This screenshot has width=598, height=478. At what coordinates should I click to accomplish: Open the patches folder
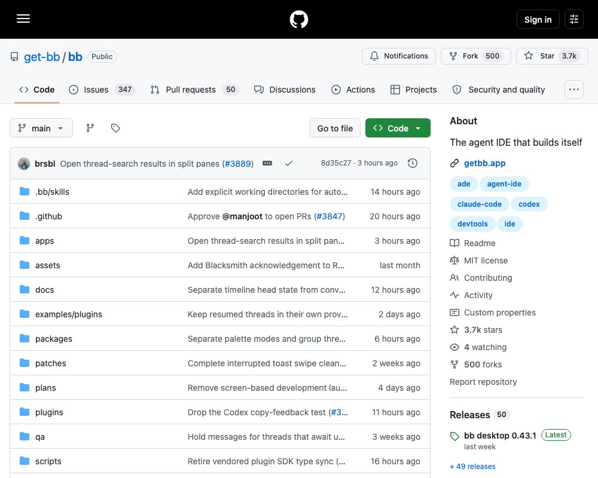51,363
